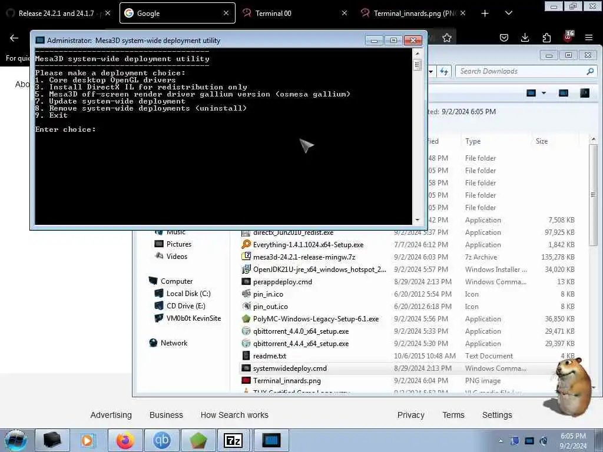Open the browser hamburger menu

(589, 38)
